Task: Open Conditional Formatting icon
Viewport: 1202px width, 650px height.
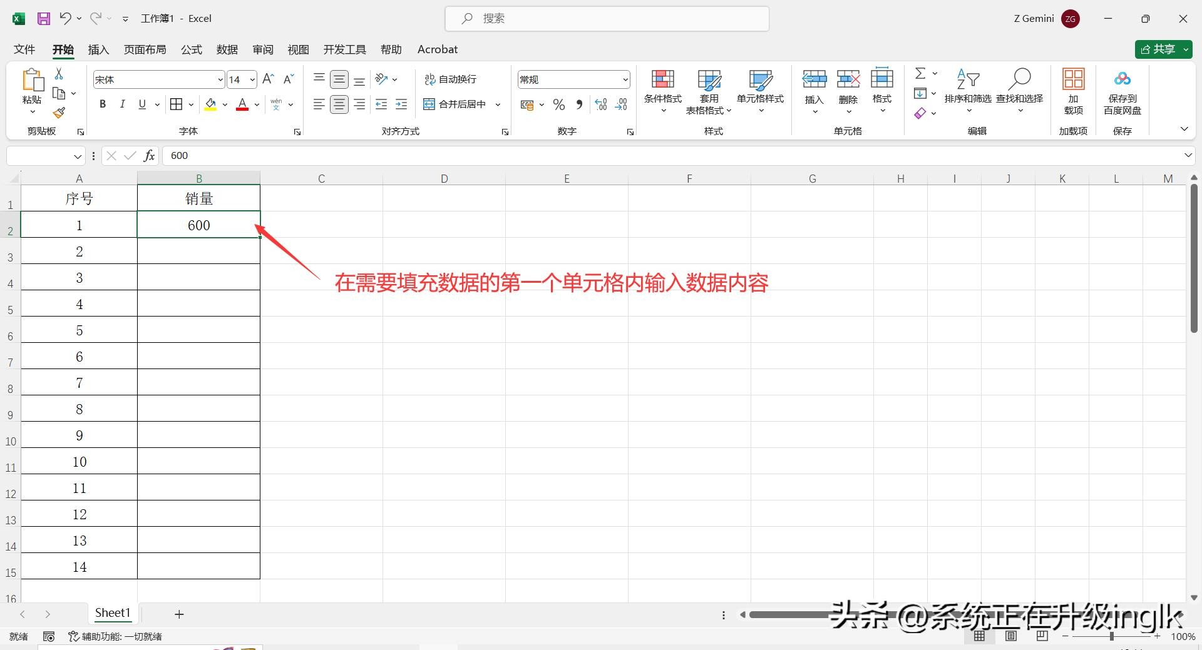Action: tap(662, 80)
